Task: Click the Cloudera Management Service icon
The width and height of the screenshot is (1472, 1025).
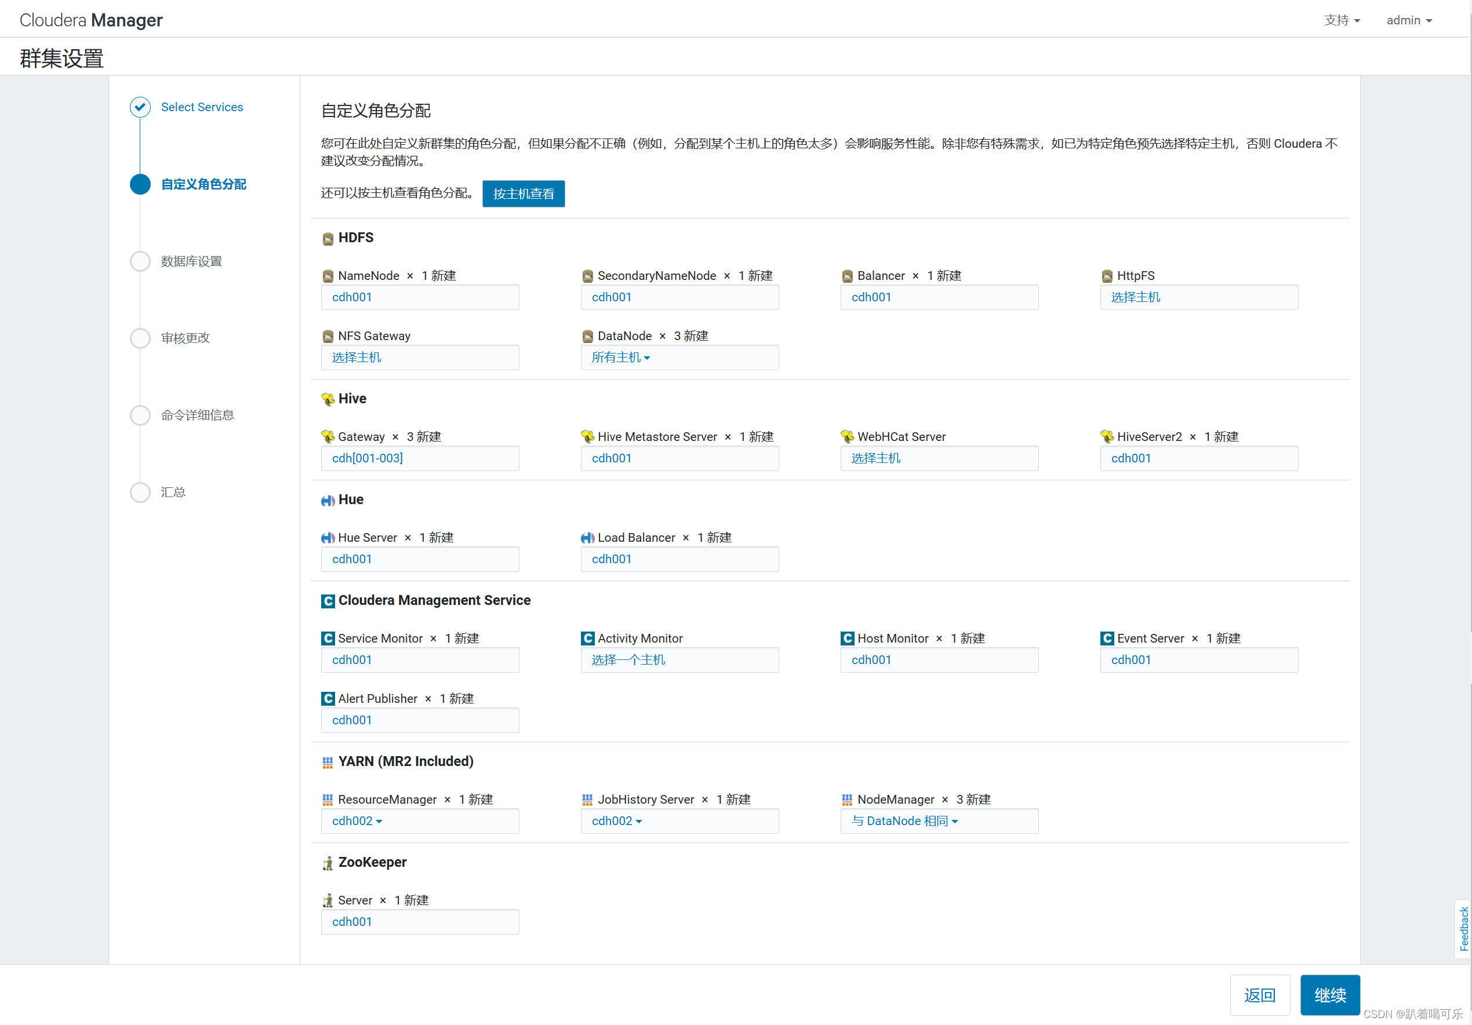Action: (328, 601)
